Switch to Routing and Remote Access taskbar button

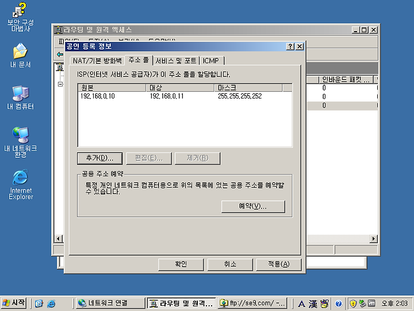pos(182,303)
